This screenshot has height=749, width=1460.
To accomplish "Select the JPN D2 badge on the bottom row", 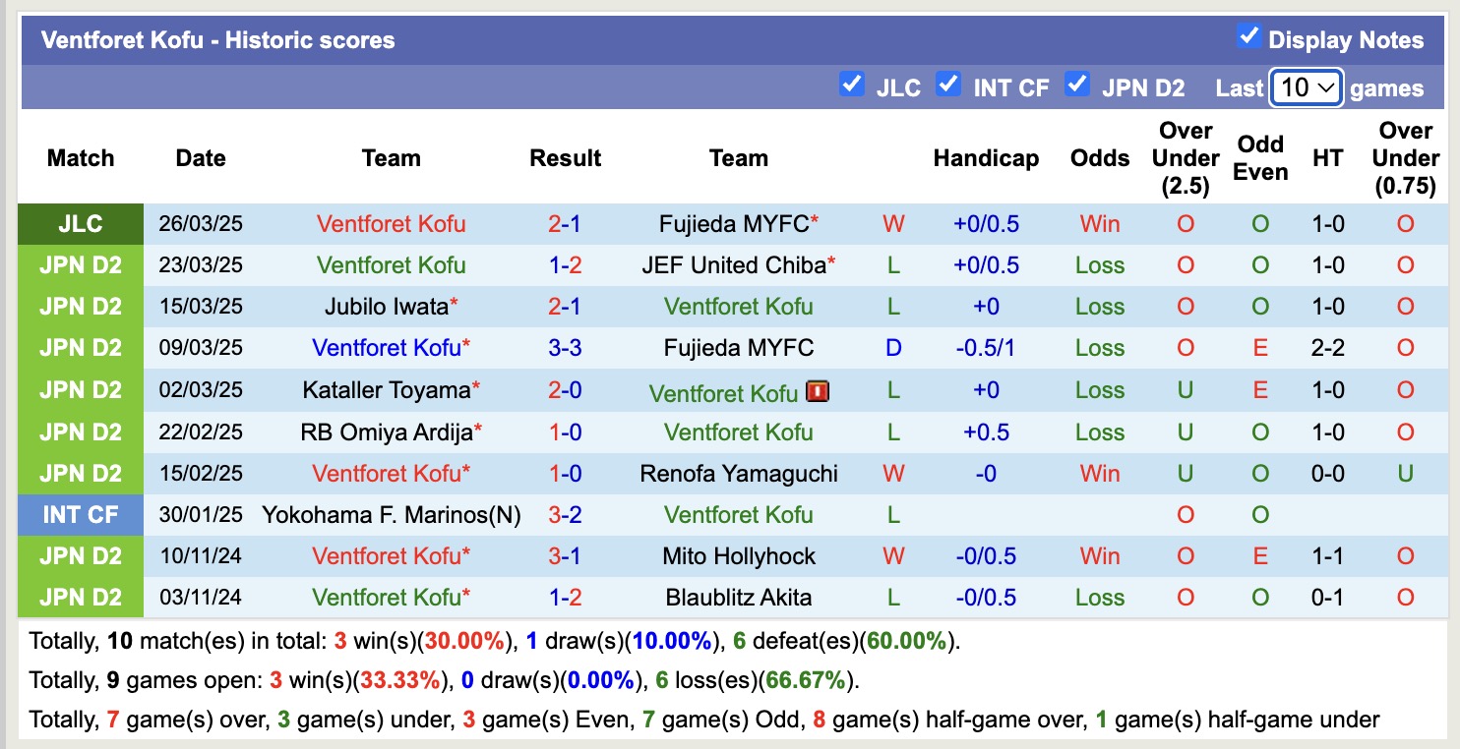I will click(x=80, y=597).
